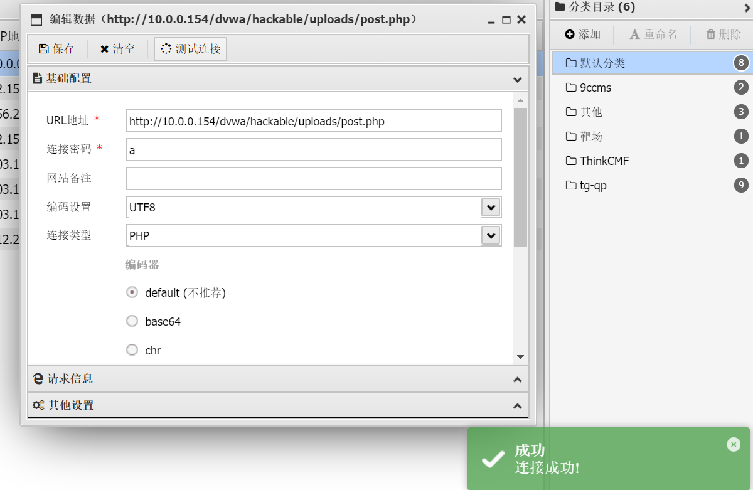Test the connection with 测试连接
The width and height of the screenshot is (753, 490).
coord(190,49)
